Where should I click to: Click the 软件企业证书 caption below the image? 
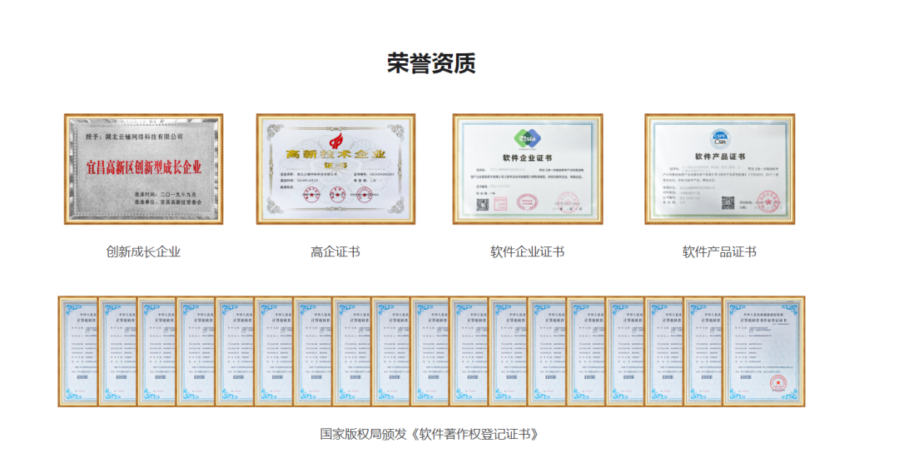[x=528, y=251]
